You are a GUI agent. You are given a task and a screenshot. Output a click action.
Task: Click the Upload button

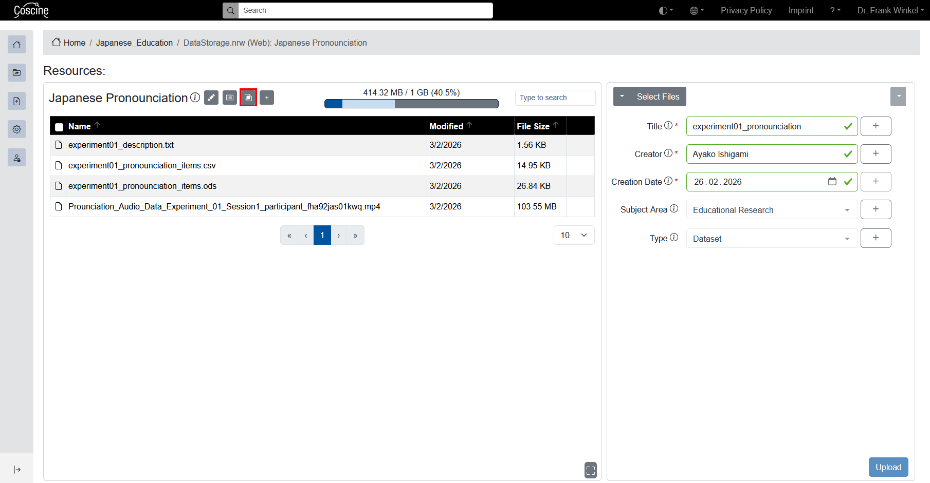tap(888, 467)
